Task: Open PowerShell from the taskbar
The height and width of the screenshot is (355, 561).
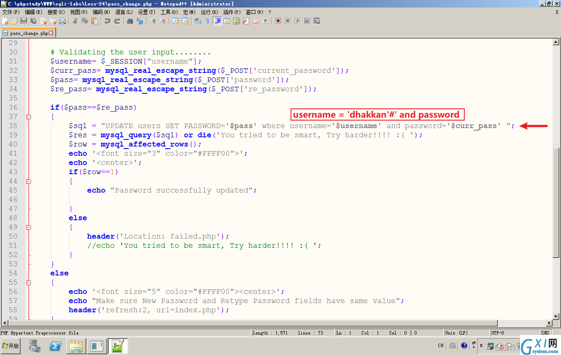Action: (x=56, y=346)
